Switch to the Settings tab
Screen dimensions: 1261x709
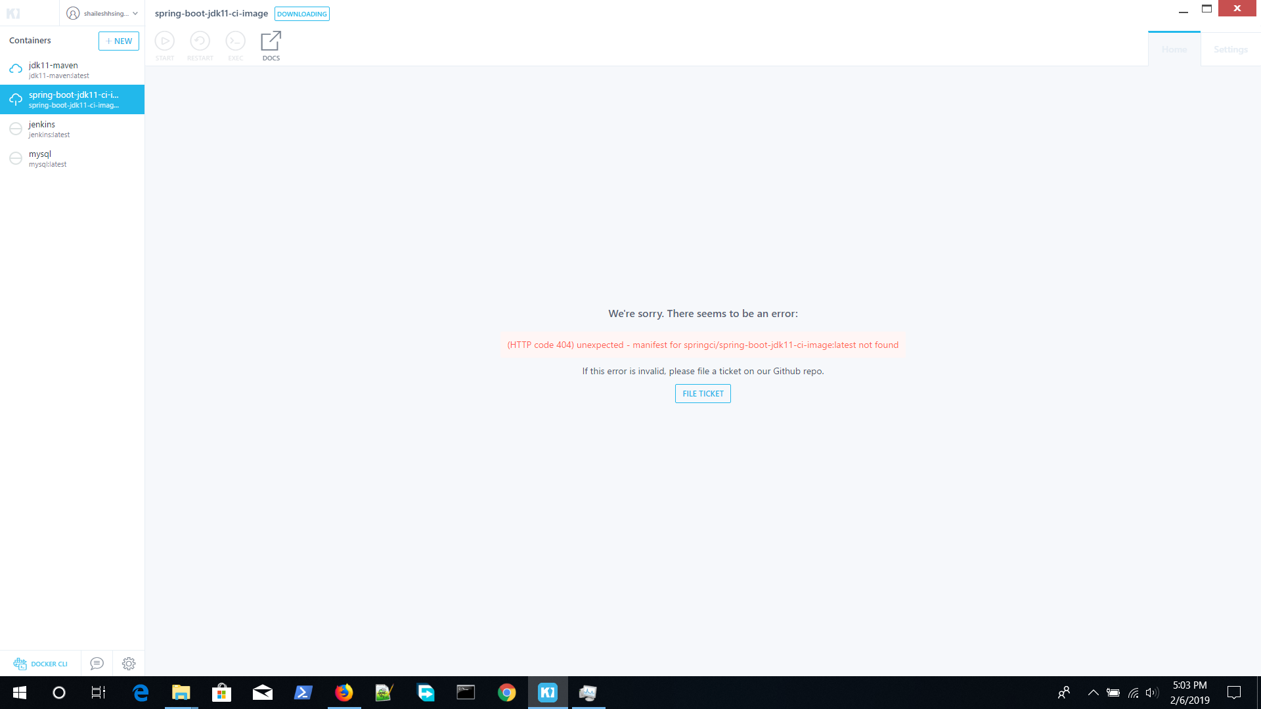tap(1230, 49)
